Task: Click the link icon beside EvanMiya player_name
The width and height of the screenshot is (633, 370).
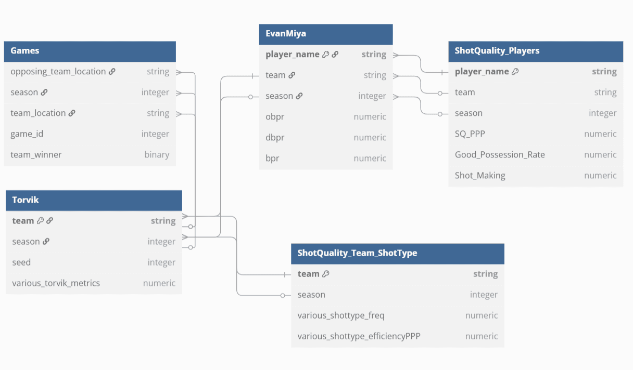Action: click(x=335, y=54)
